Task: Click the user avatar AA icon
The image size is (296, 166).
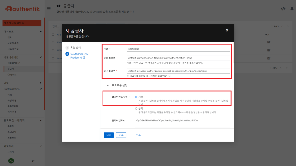Action: 11,161
